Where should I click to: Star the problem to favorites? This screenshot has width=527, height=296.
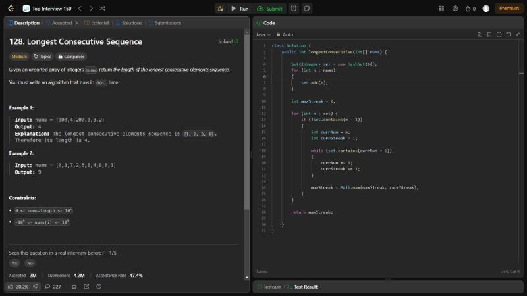(x=74, y=287)
